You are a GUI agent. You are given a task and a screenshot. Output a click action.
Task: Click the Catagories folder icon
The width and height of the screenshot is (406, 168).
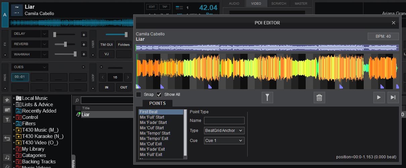19,155
